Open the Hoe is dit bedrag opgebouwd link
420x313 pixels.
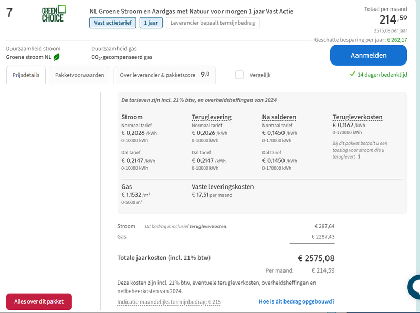297,301
